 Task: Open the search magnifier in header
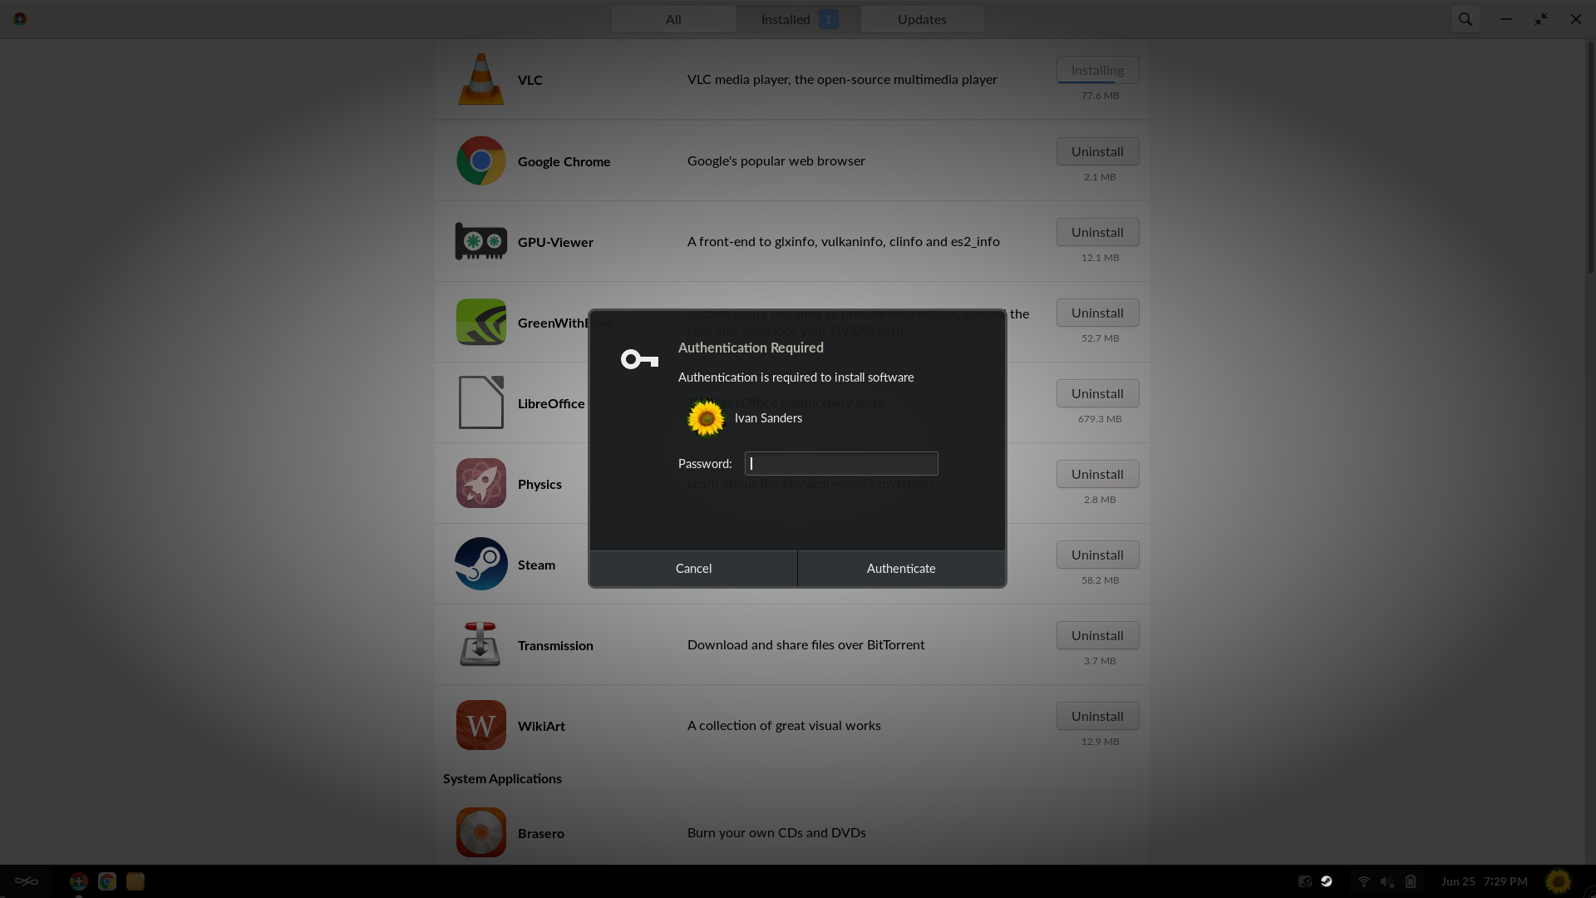pos(1465,18)
